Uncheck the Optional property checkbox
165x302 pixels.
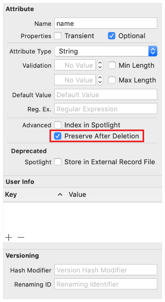click(x=111, y=36)
